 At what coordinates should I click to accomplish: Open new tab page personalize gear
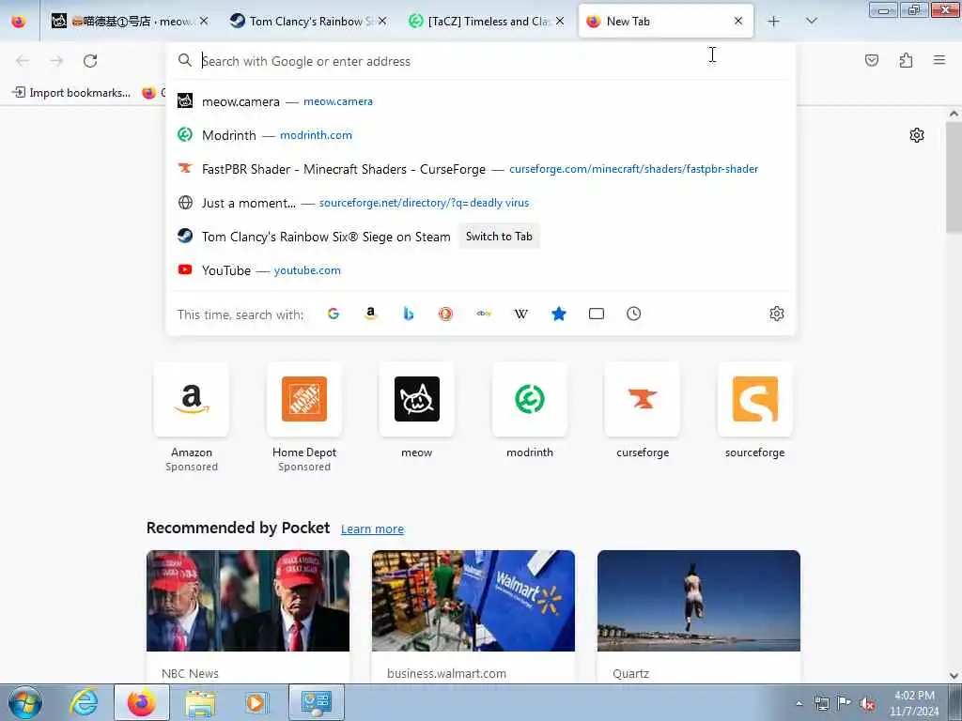pyautogui.click(x=917, y=135)
